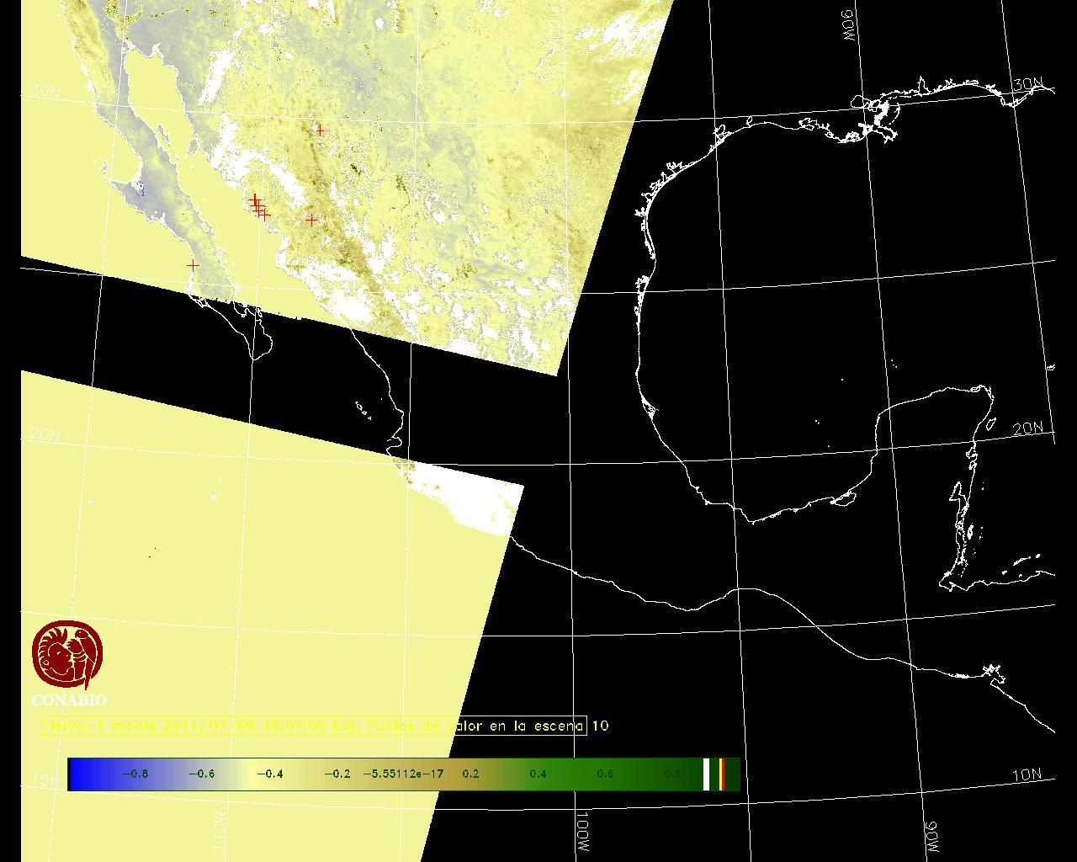1077x862 pixels.
Task: Click the -0.8 value on the color scale
Action: pyautogui.click(x=135, y=774)
